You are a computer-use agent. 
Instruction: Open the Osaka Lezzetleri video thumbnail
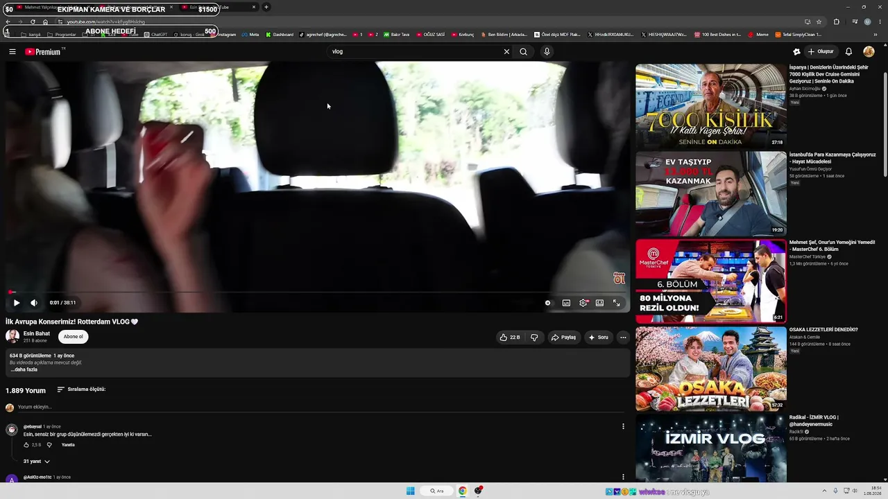(x=711, y=368)
